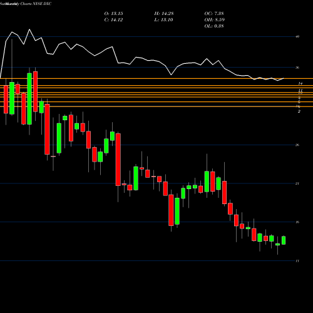Select the open value 'O: 13.15'
Image resolution: width=313 pixels, height=313 pixels.
[113, 14]
